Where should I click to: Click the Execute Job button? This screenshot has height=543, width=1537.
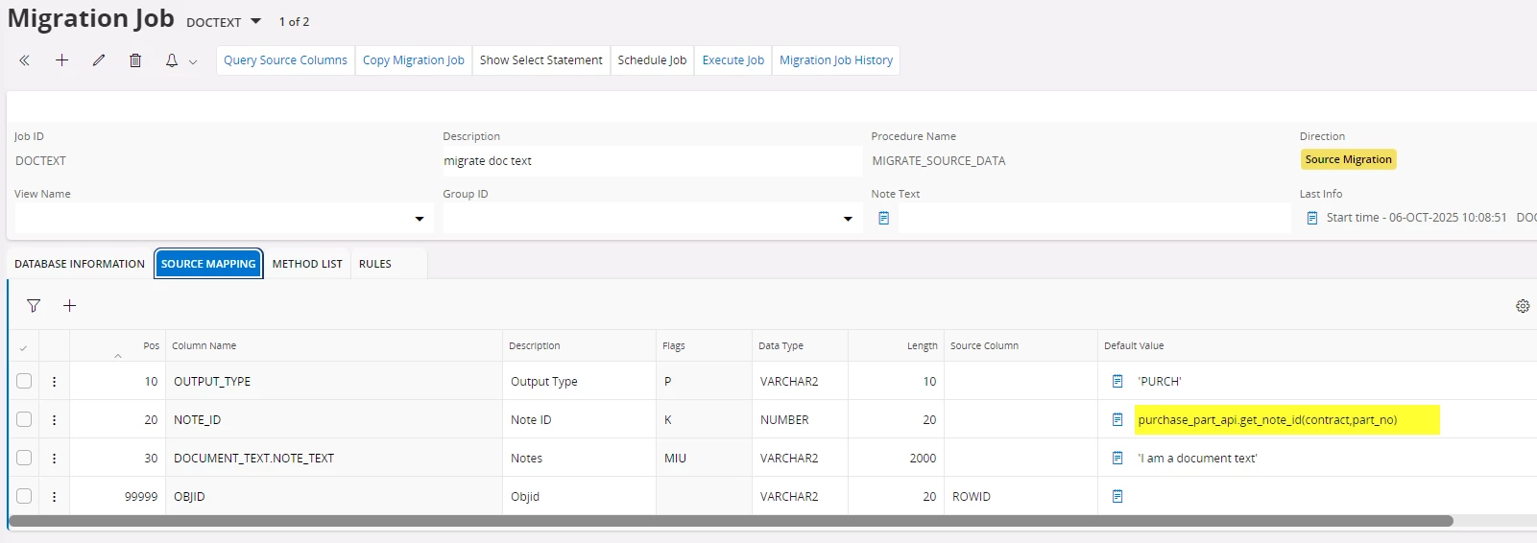pos(732,60)
